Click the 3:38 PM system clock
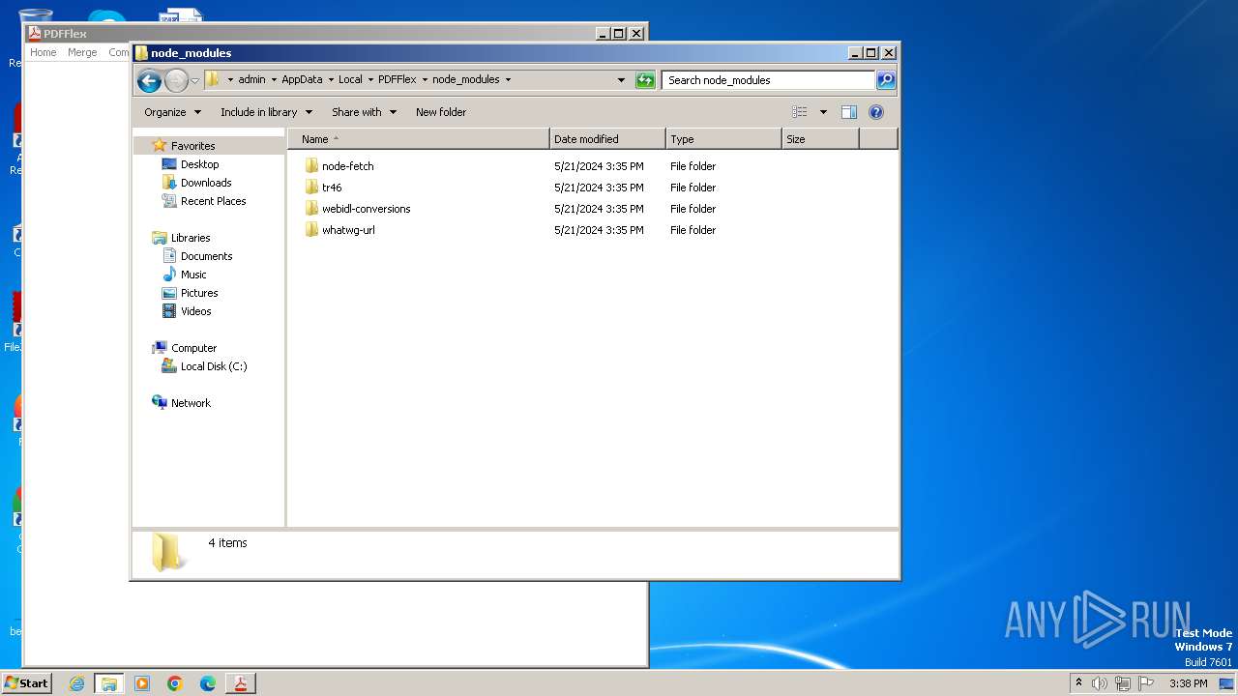This screenshot has height=696, width=1238. tap(1188, 683)
